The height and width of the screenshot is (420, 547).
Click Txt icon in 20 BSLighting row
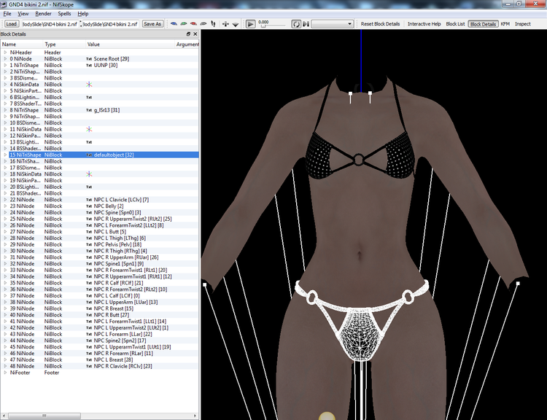point(89,187)
